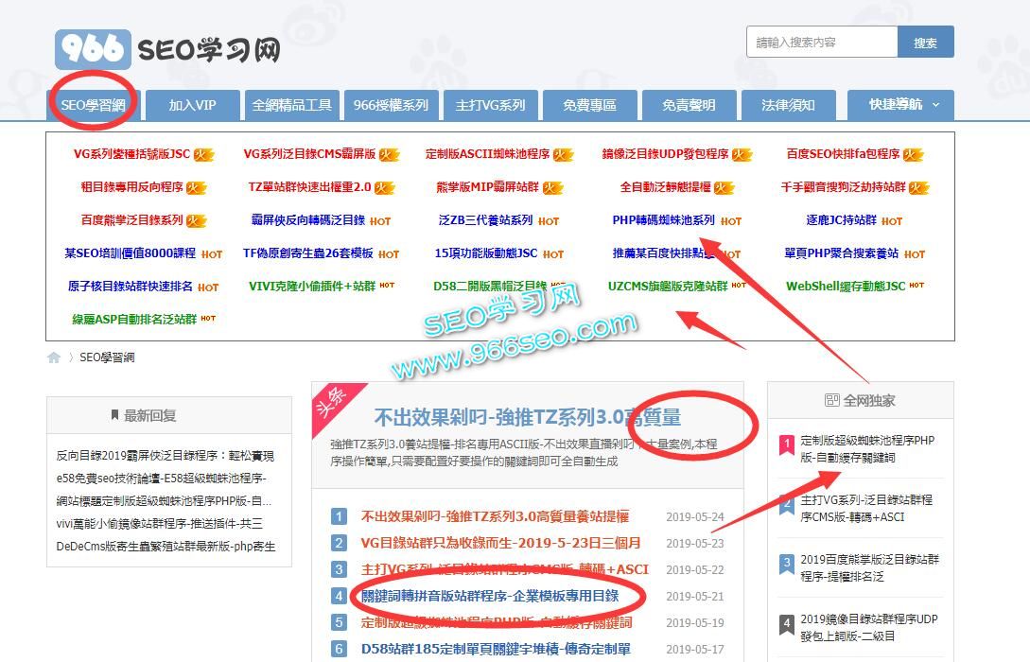The image size is (1030, 662).
Task: Open the D58站群185定制單頁 article link
Action: (x=496, y=649)
